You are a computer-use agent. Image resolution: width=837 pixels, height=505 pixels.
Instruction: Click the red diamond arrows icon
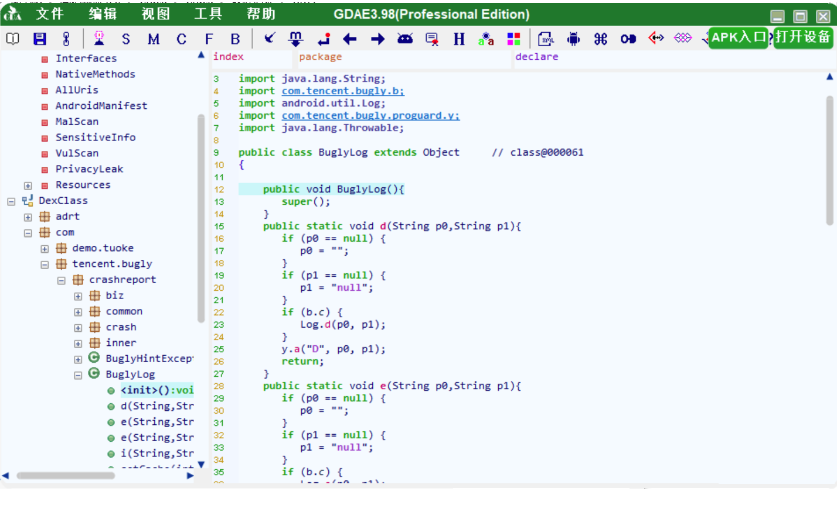(x=656, y=38)
